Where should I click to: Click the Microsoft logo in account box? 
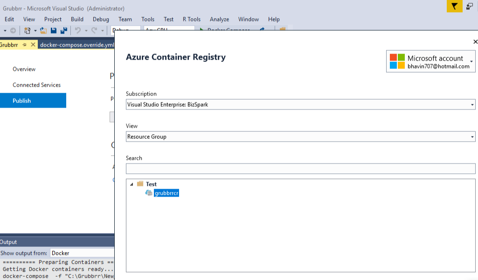(397, 61)
